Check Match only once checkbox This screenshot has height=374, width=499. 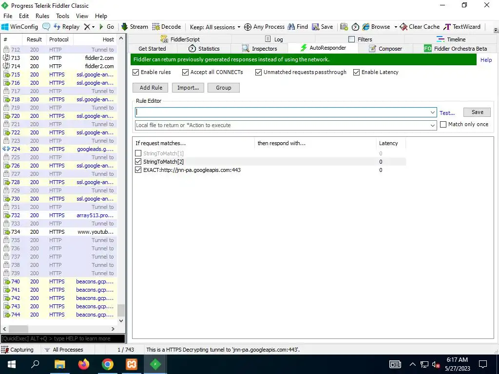[443, 124]
